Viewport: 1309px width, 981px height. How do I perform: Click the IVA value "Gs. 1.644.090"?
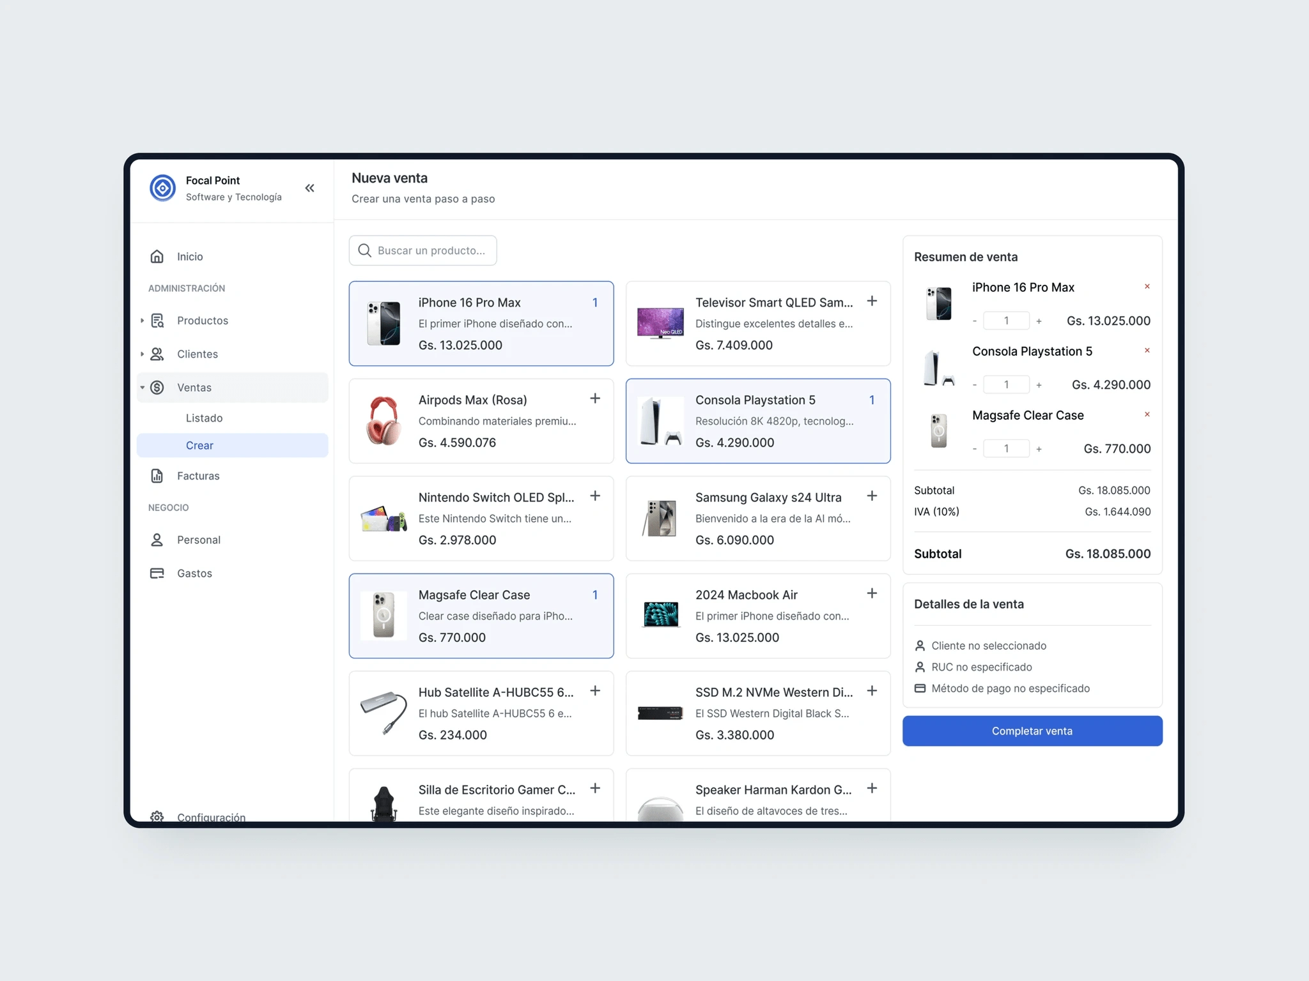pyautogui.click(x=1117, y=512)
